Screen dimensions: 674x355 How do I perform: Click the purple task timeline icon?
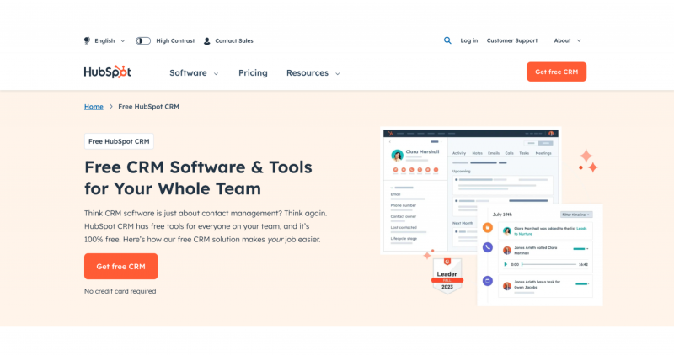pos(488,281)
